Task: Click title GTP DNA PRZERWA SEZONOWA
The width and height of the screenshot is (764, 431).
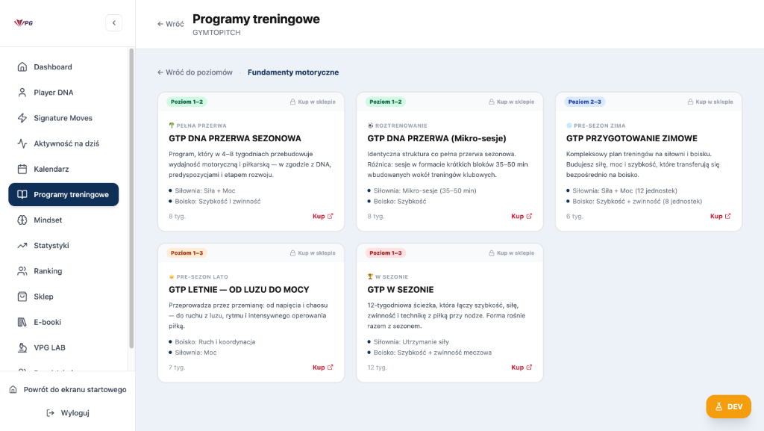Action: 235,138
